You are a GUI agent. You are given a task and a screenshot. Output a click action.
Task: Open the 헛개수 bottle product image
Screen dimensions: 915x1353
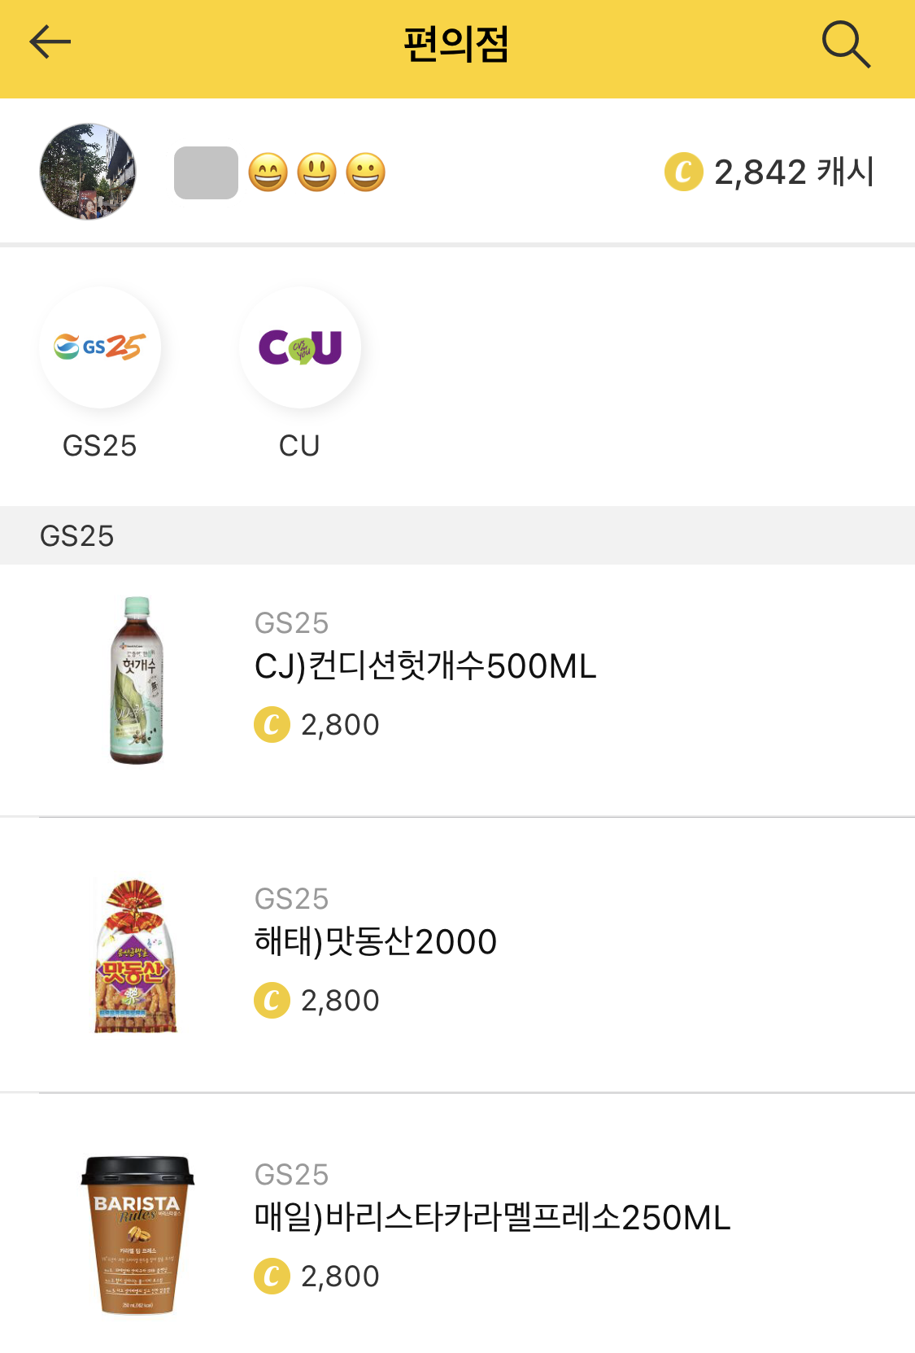pyautogui.click(x=137, y=680)
